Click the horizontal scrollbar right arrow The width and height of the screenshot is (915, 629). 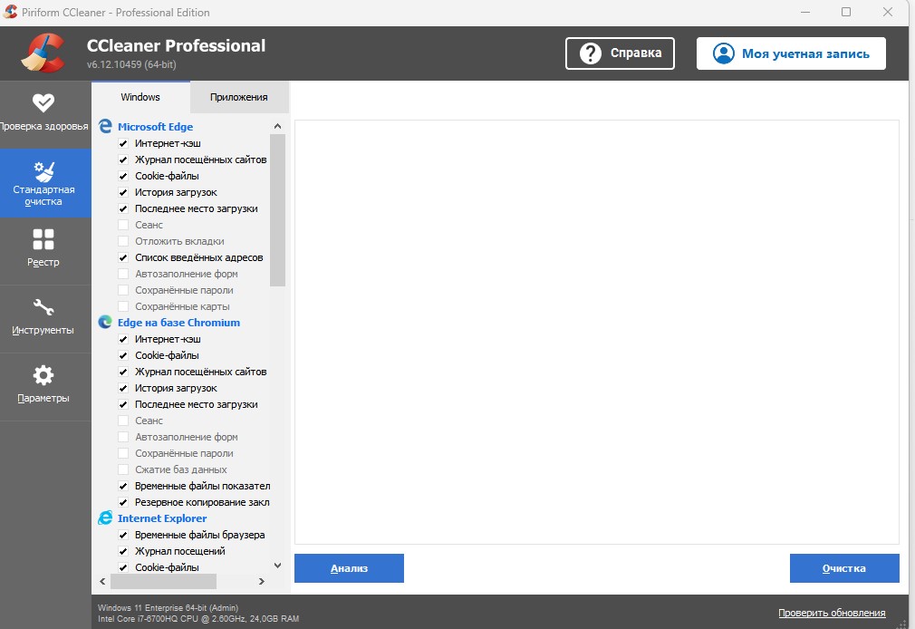click(x=262, y=581)
